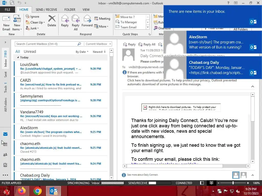Switch to Calendar view icon
Screen dimensions: 262x196
point(5,144)
